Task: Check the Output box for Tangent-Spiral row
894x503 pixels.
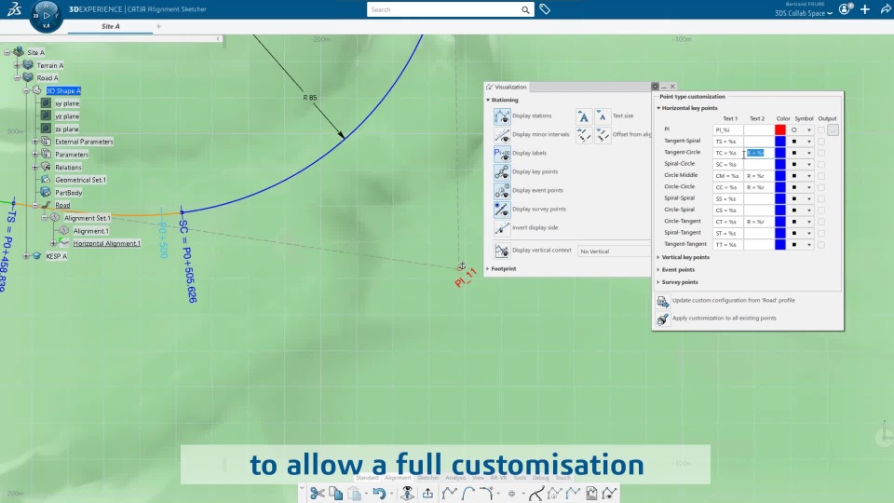Action: (821, 142)
